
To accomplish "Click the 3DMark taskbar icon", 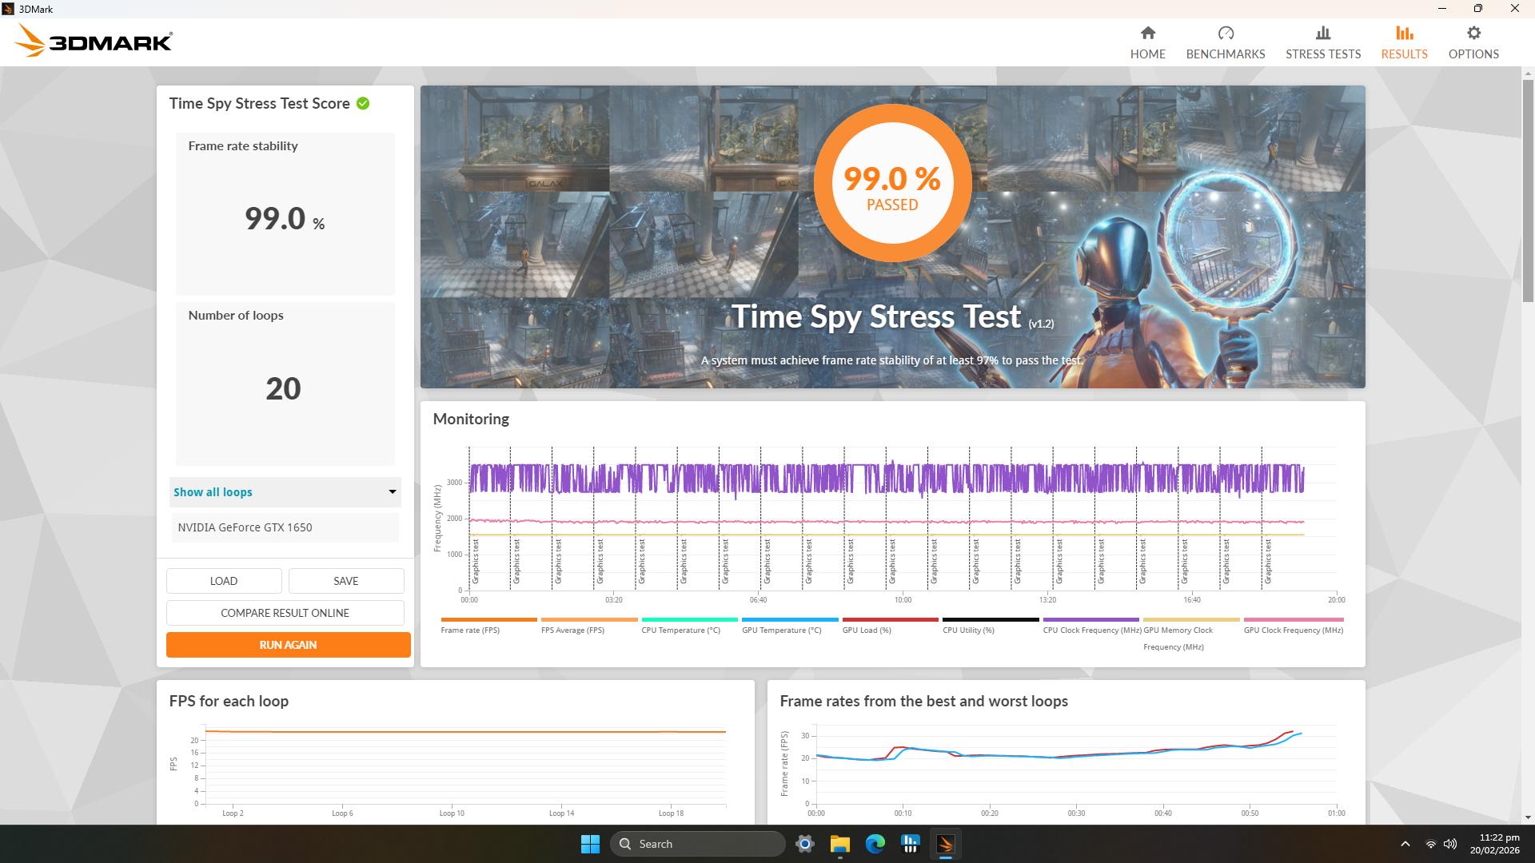I will (x=945, y=844).
